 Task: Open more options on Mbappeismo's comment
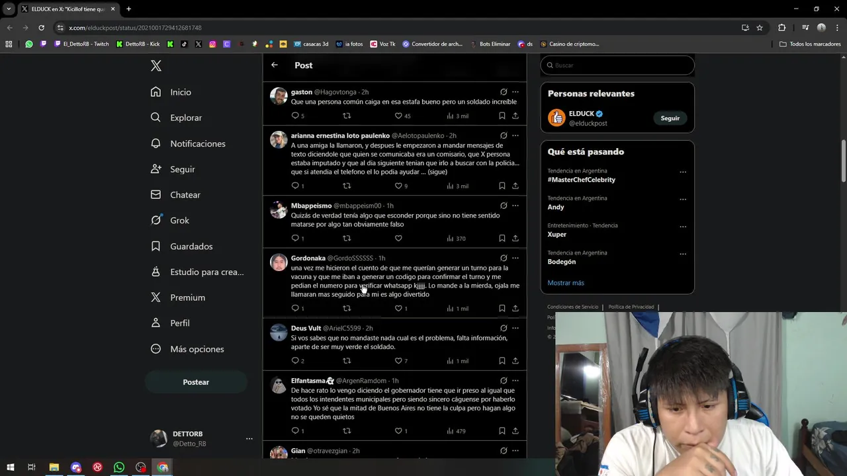[515, 206]
